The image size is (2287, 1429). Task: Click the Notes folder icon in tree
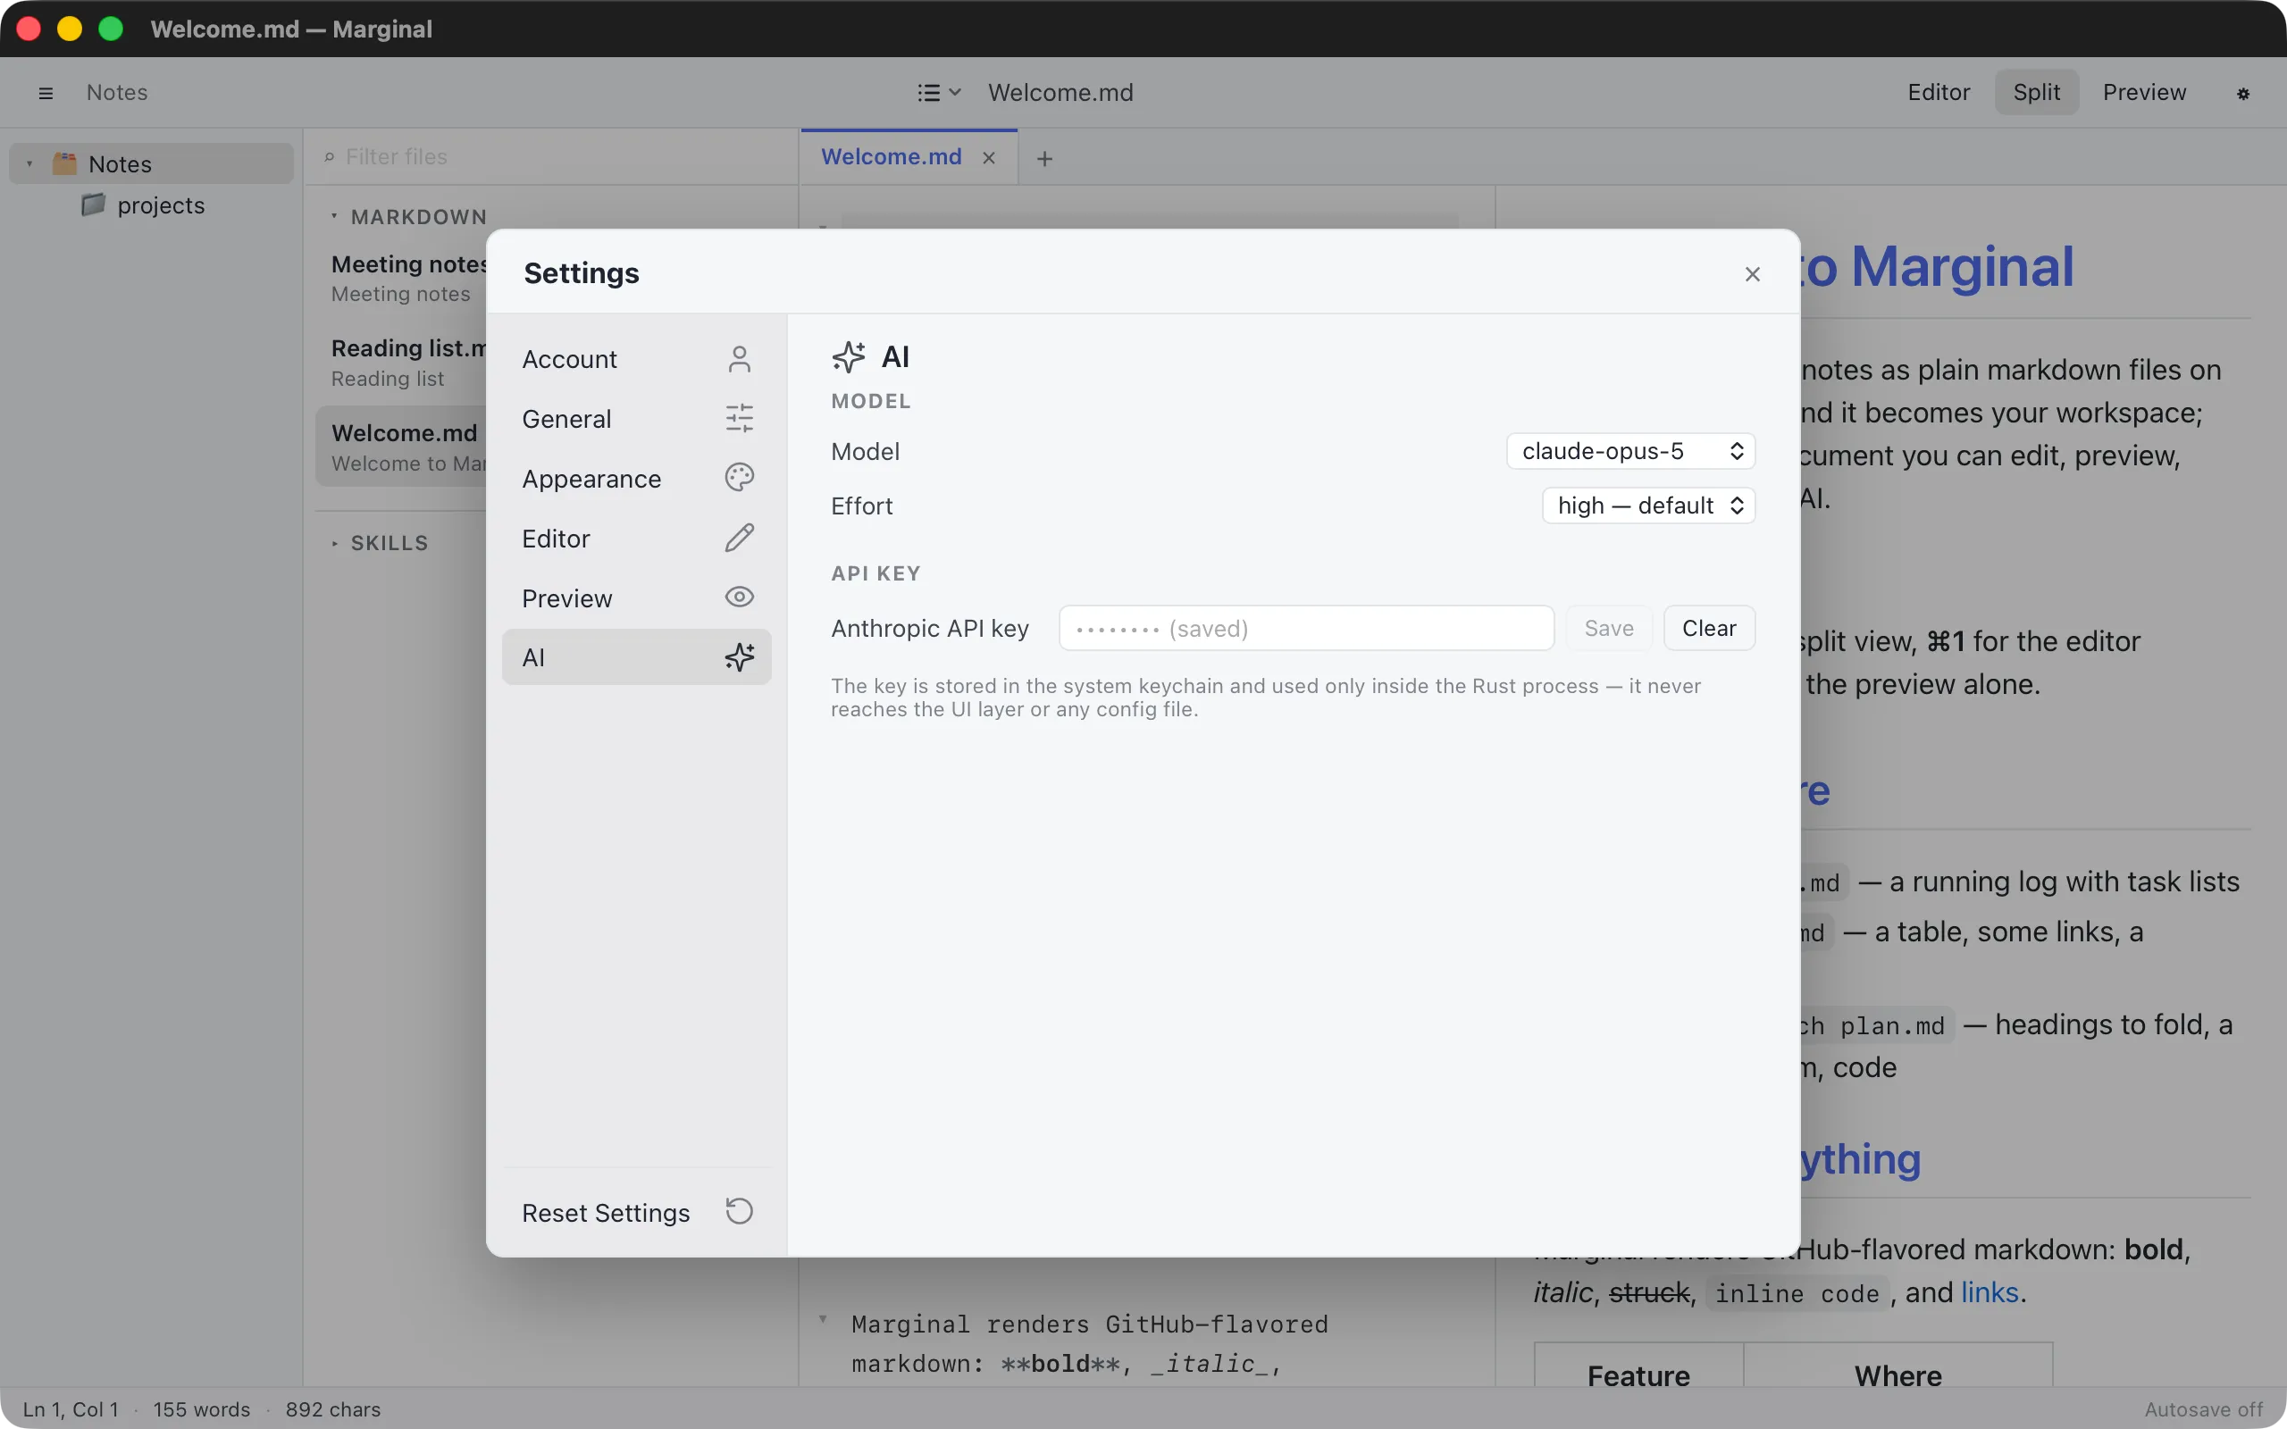pyautogui.click(x=64, y=163)
